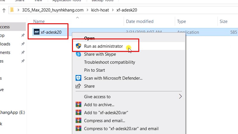Sort by Date modified column header
The height and width of the screenshot is (134, 238).
pos(140,21)
